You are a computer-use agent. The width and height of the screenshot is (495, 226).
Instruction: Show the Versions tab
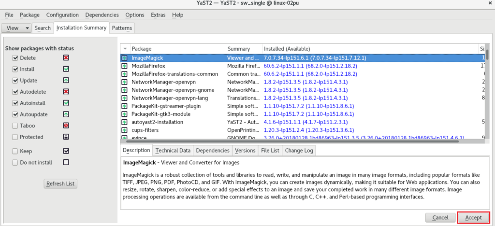pos(245,150)
